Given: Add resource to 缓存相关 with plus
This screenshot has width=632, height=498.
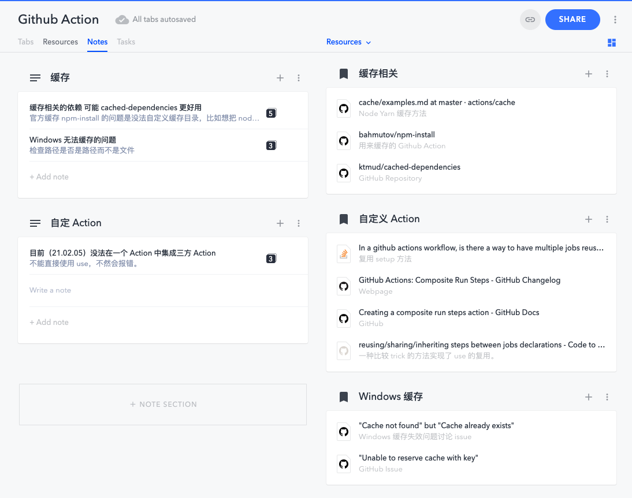Looking at the screenshot, I should pyautogui.click(x=589, y=74).
